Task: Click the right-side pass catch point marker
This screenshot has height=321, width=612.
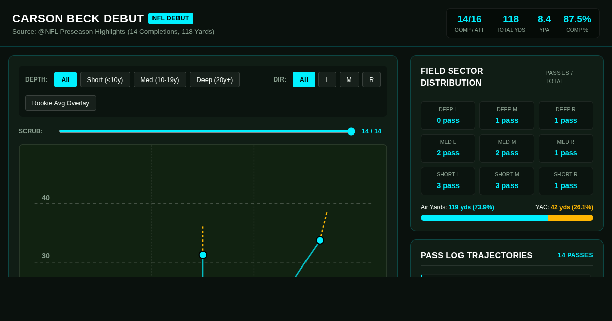Action: coord(320,240)
